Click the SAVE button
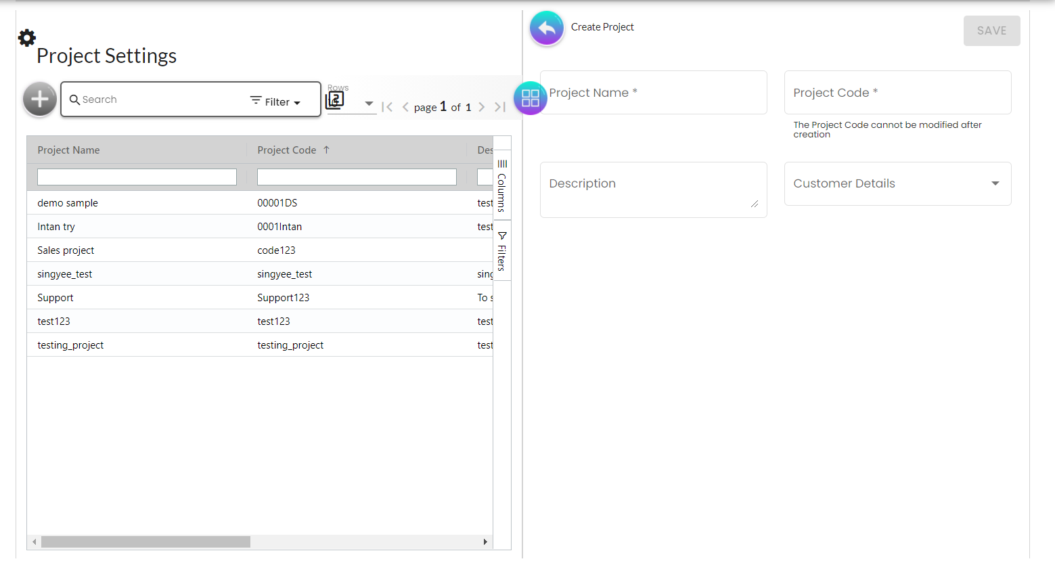Screen dimensions: 1055x576 pyautogui.click(x=991, y=31)
